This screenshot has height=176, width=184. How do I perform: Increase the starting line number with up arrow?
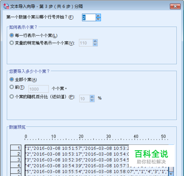tap(98, 16)
